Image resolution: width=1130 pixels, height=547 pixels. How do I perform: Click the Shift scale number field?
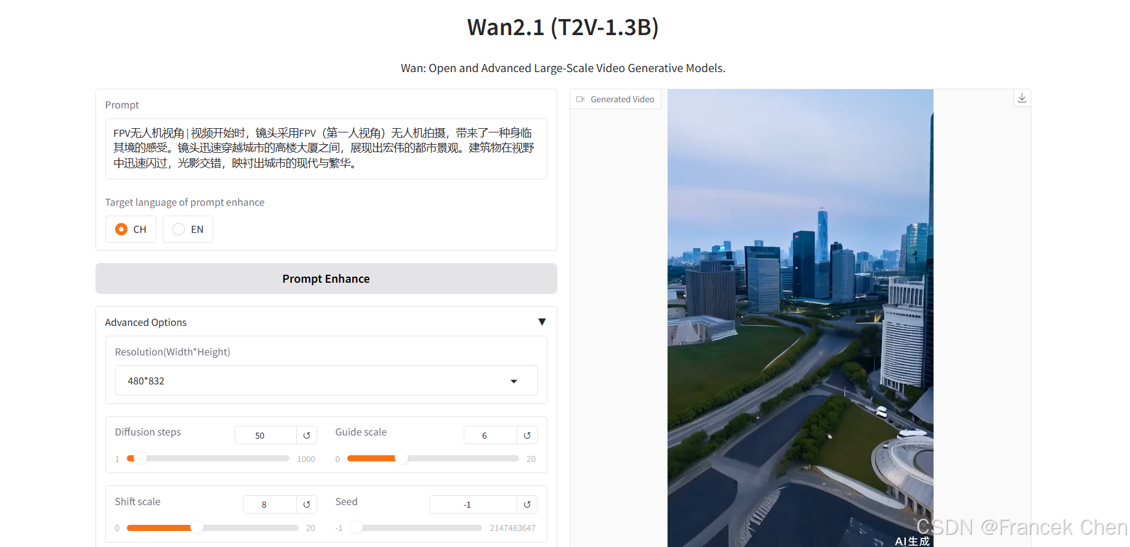pos(270,504)
